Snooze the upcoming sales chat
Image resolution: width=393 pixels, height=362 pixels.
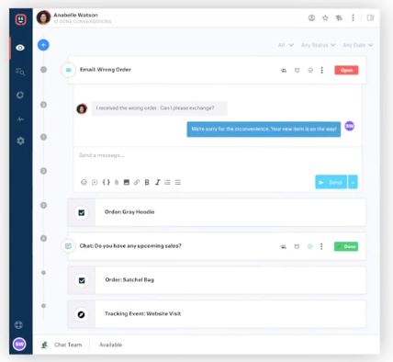pyautogui.click(x=297, y=246)
